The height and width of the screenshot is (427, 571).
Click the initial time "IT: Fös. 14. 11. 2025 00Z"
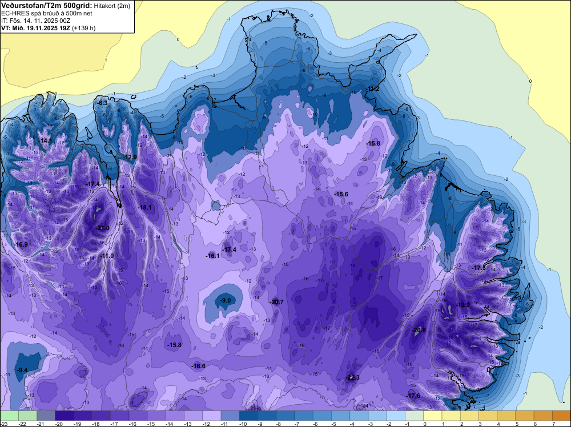(x=35, y=21)
